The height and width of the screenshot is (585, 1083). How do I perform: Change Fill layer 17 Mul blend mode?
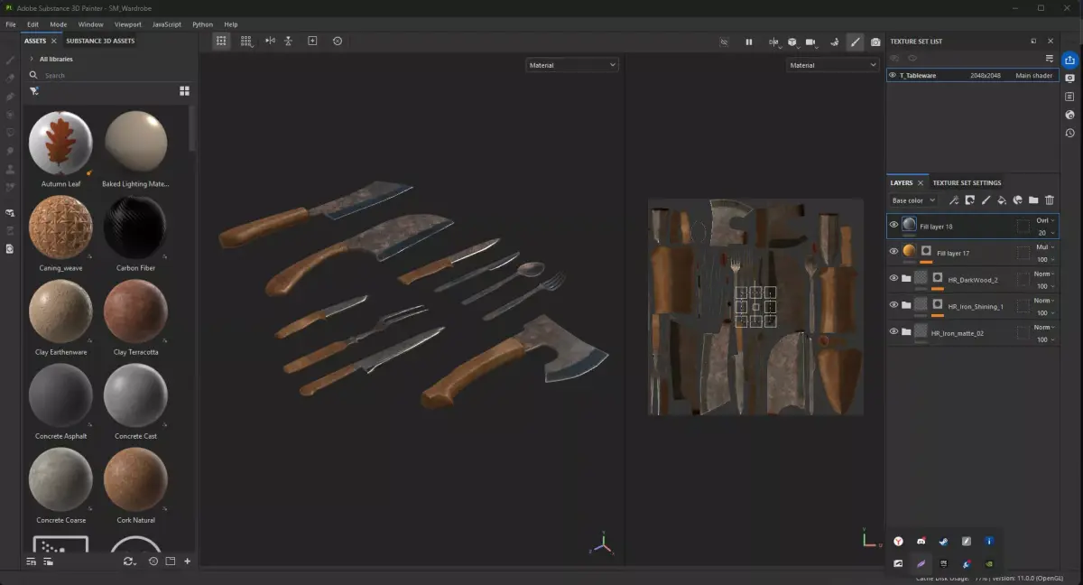click(1045, 246)
